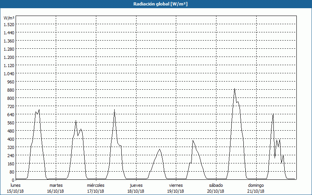Viewport: 312px width, 195px height.
Task: Select the 880 y-axis value
Action: pyautogui.click(x=11, y=90)
